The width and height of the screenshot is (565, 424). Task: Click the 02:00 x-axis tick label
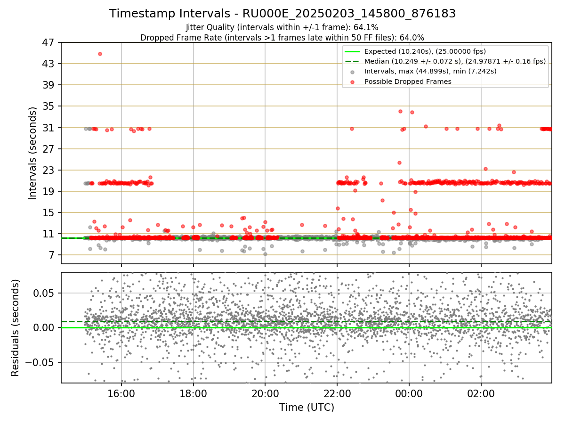(x=481, y=393)
